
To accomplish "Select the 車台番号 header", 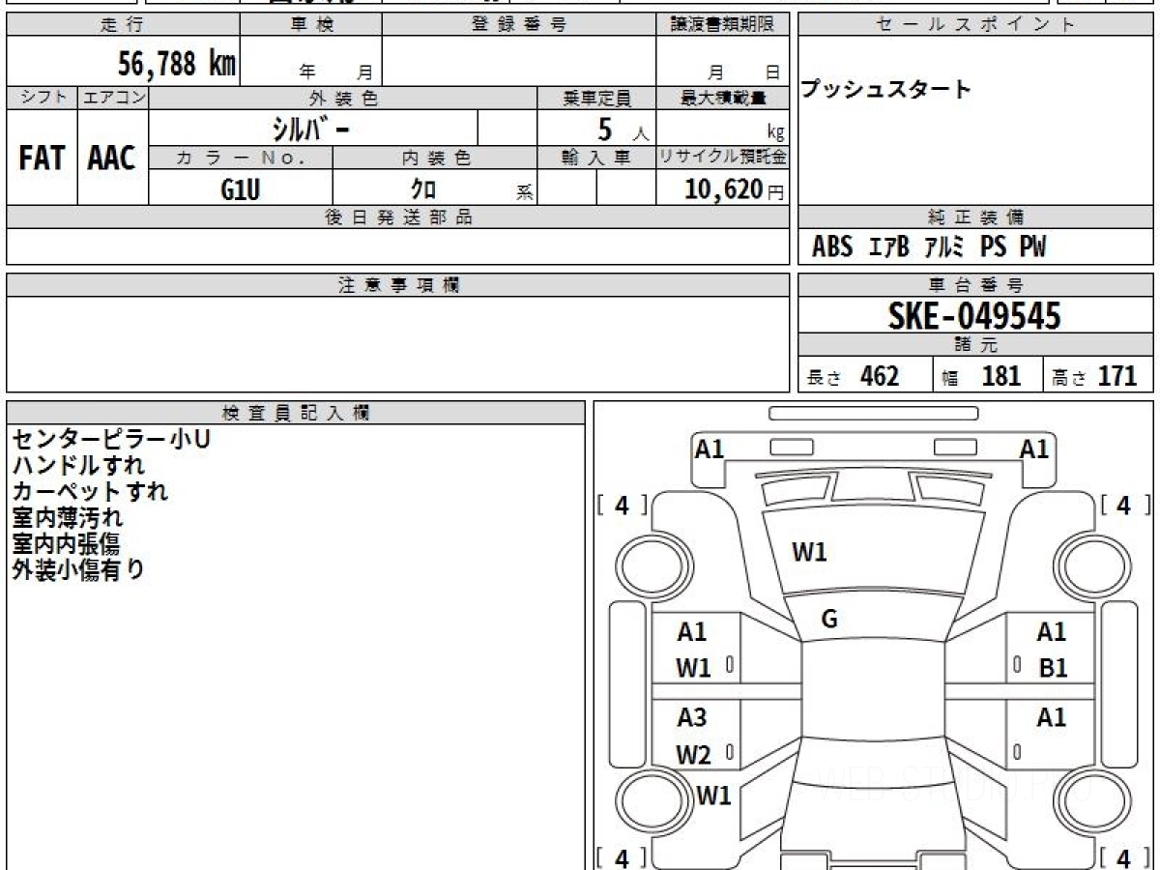I will [975, 285].
